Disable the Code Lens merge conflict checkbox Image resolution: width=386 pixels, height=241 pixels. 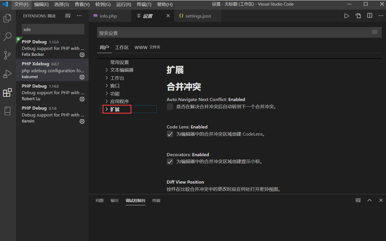170,134
